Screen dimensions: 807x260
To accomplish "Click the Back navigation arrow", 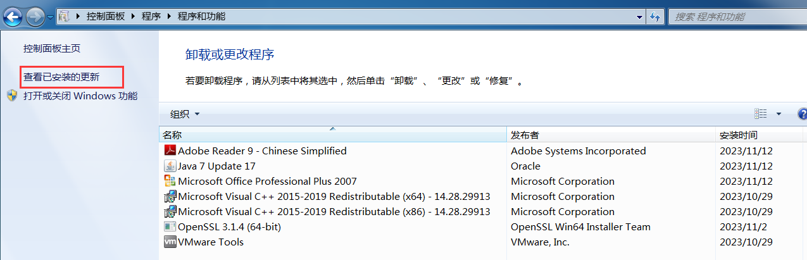I will point(13,16).
